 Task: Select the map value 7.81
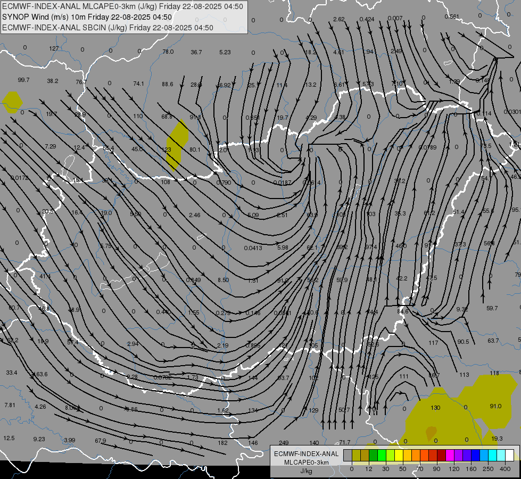(x=10, y=405)
